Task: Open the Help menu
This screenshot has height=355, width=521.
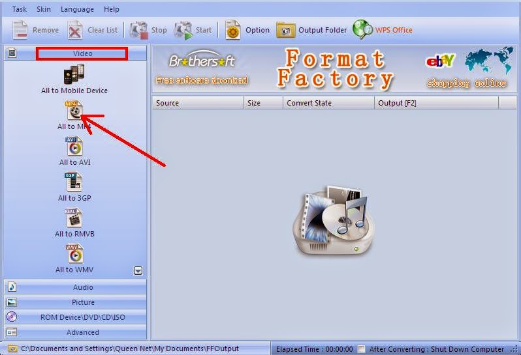Action: click(111, 9)
